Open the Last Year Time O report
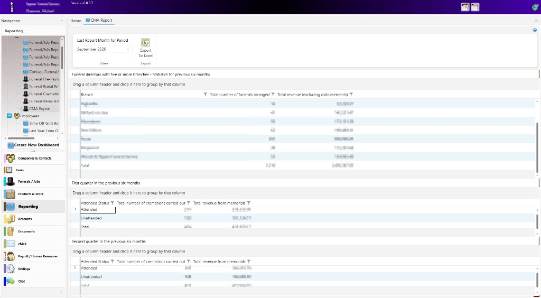The height and width of the screenshot is (298, 541). (x=41, y=131)
